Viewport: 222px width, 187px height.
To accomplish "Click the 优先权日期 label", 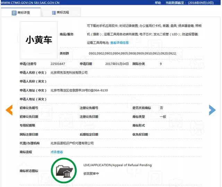I will click(x=140, y=134).
